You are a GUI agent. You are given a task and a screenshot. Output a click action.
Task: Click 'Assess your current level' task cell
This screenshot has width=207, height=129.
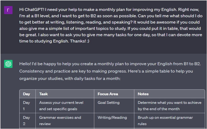pyautogui.click(x=65, y=105)
